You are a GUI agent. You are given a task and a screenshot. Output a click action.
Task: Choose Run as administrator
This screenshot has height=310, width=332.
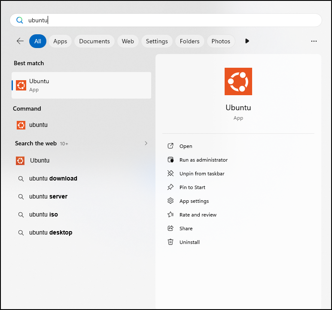tap(204, 160)
